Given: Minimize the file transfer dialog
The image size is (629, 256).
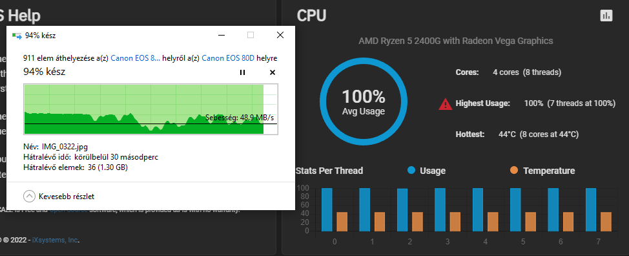Looking at the screenshot, I should pyautogui.click(x=222, y=36).
